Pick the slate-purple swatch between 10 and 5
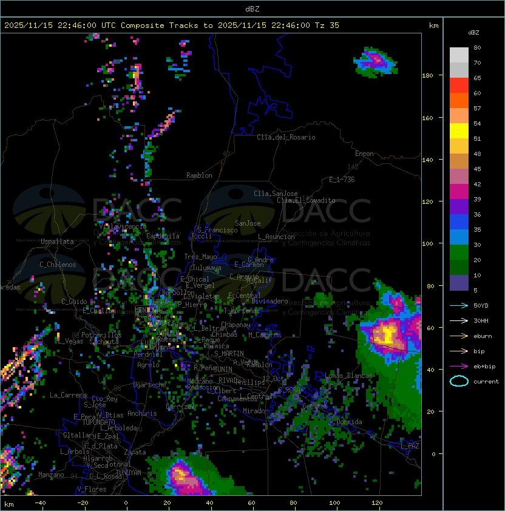The height and width of the screenshot is (511, 505). [x=459, y=283]
